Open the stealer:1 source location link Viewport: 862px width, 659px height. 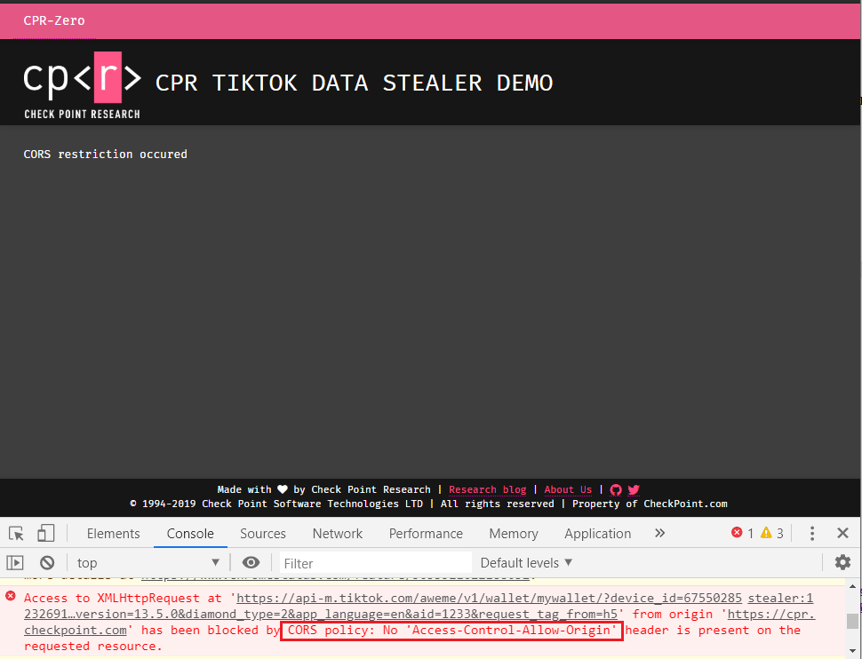(x=780, y=598)
